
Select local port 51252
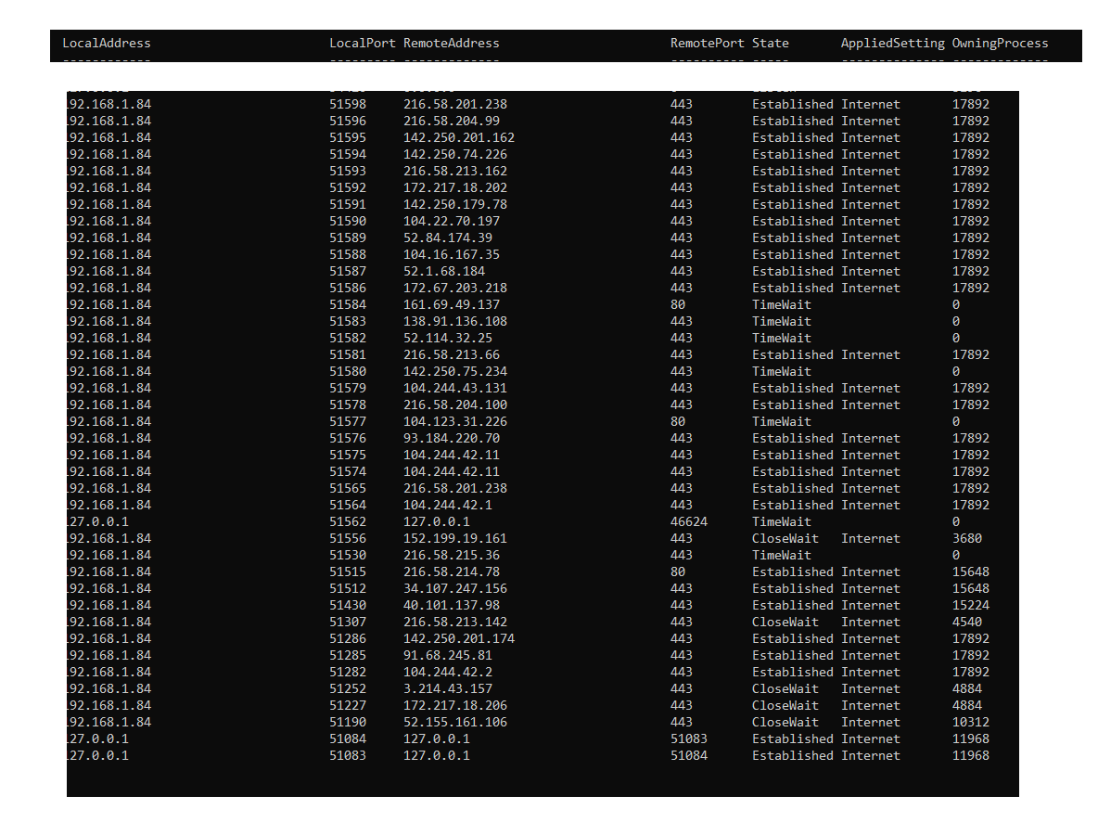coord(348,688)
